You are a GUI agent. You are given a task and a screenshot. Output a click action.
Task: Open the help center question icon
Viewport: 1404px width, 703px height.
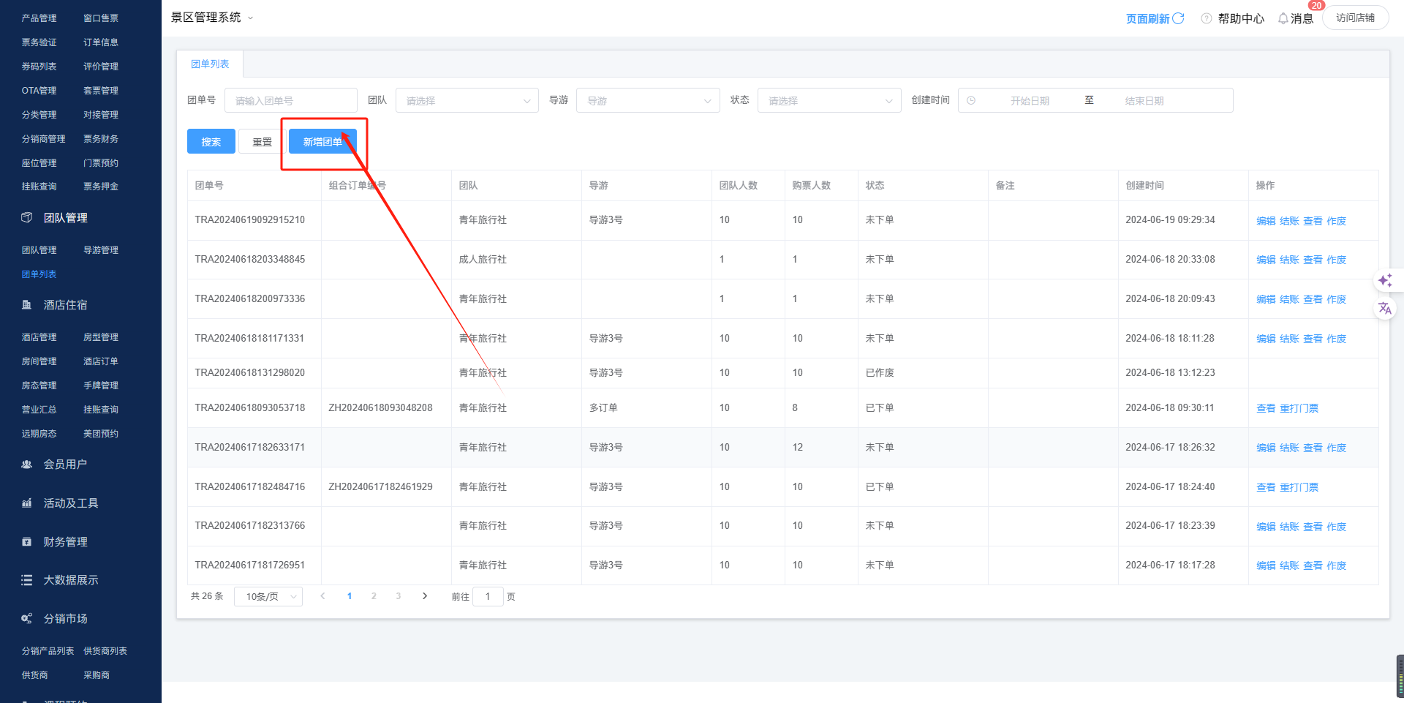1207,18
